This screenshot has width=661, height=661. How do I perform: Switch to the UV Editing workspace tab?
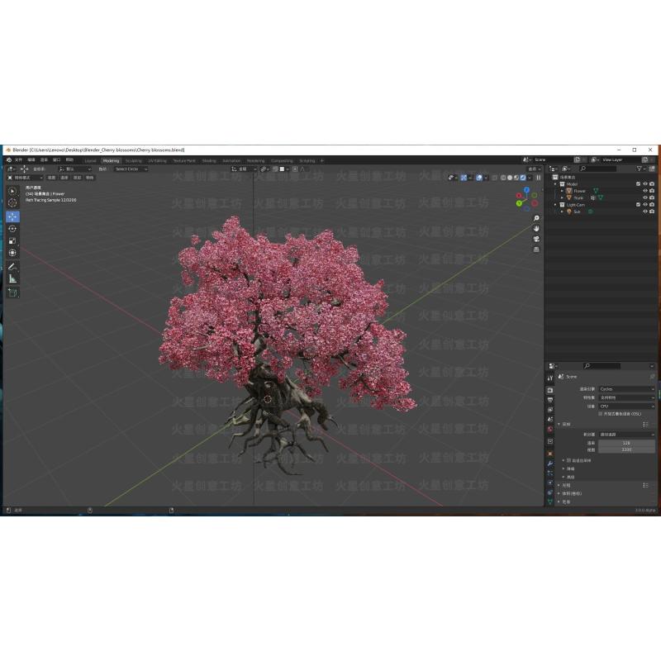click(x=157, y=160)
